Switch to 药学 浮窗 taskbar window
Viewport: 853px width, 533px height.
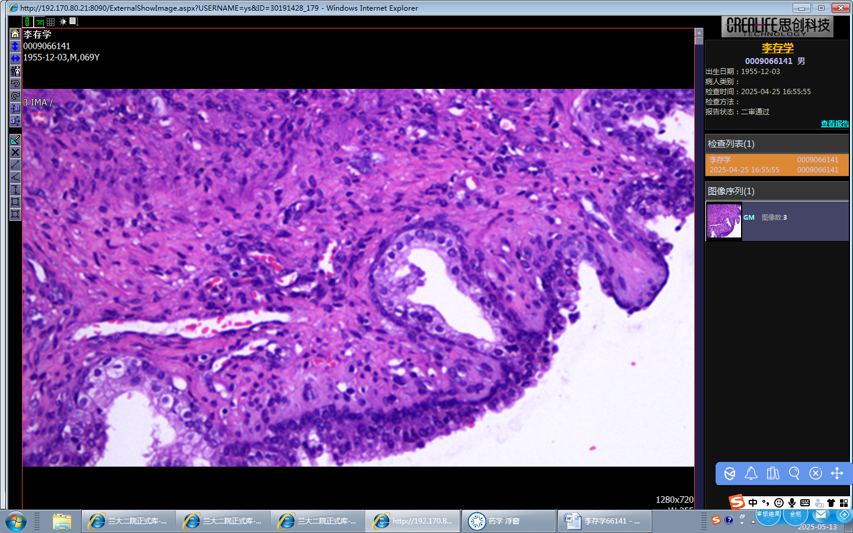508,521
